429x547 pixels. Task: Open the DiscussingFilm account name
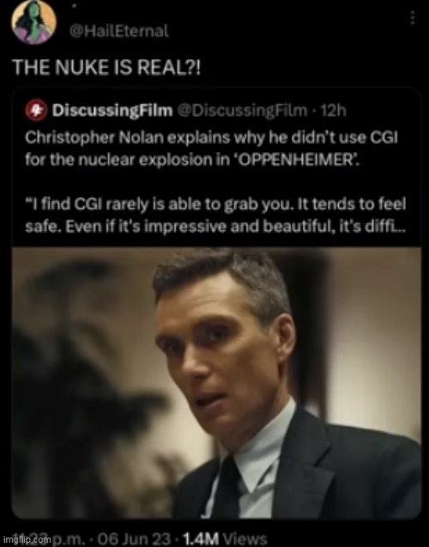(x=112, y=111)
